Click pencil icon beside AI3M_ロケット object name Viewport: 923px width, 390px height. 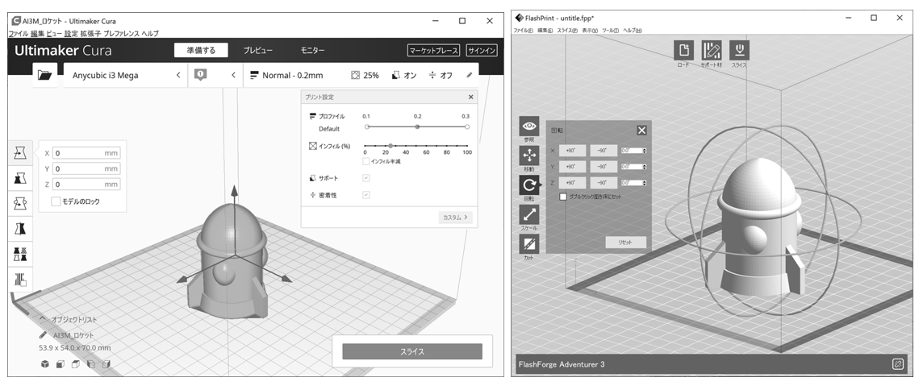[43, 335]
